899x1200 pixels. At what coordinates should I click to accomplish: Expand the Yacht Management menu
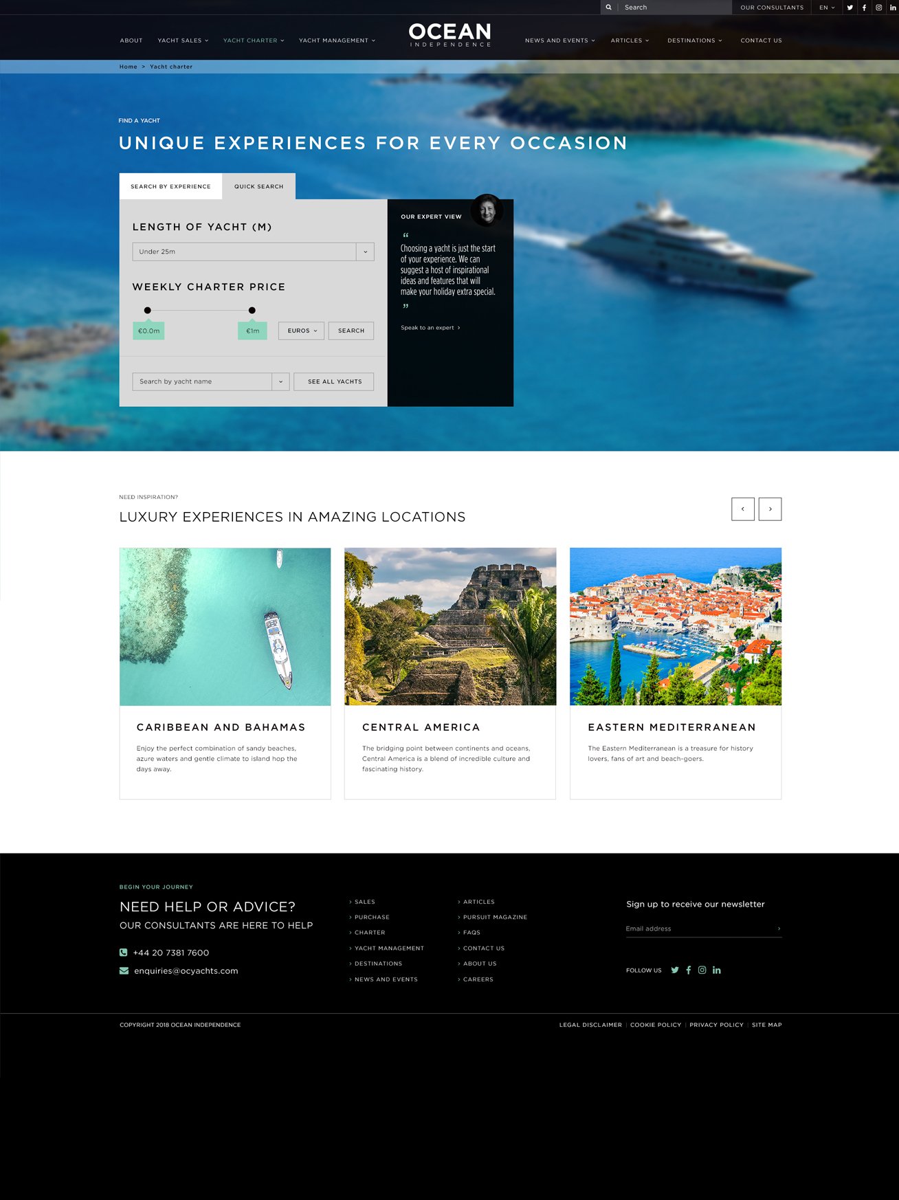(337, 41)
